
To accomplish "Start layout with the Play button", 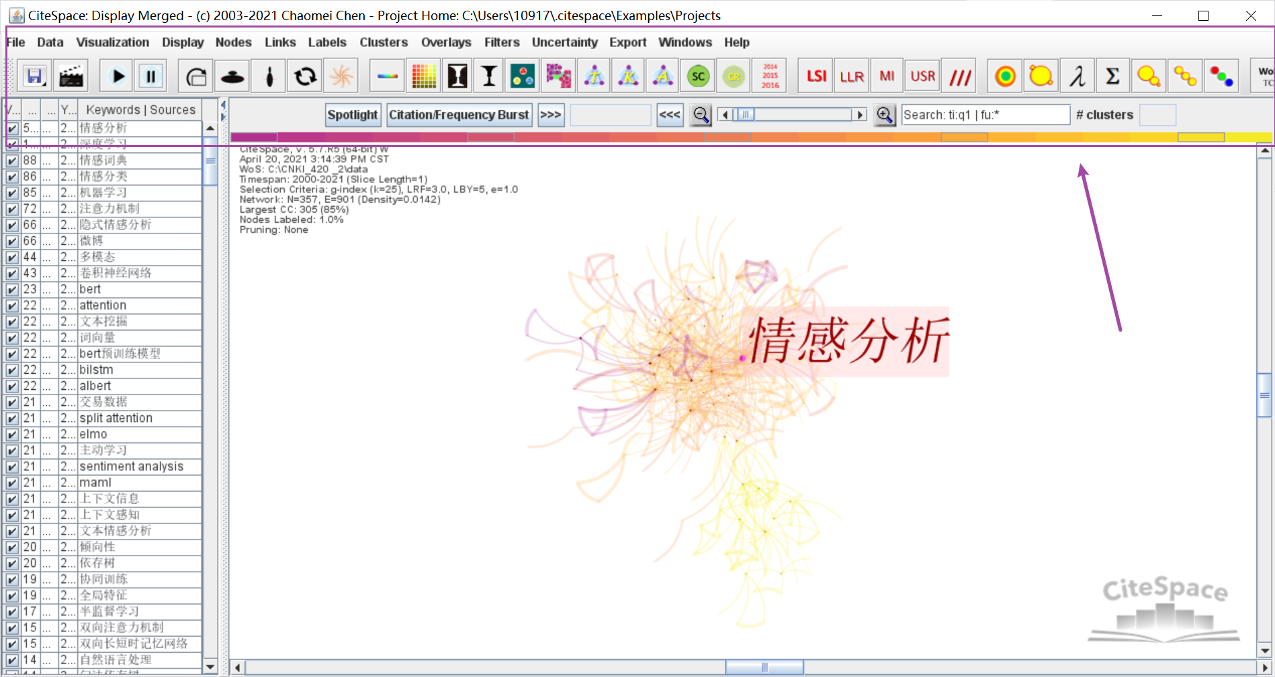I will tap(118, 76).
